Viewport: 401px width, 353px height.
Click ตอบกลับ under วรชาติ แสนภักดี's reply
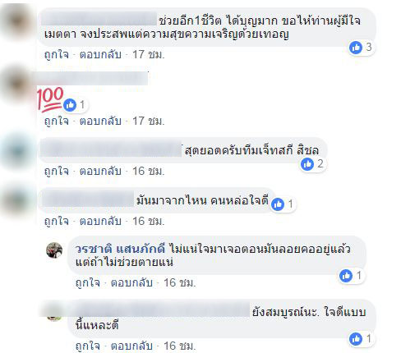(131, 282)
